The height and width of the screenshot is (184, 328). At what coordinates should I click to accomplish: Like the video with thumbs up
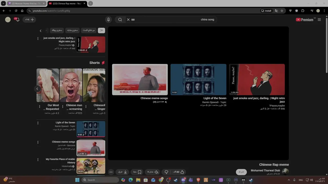point(179,172)
